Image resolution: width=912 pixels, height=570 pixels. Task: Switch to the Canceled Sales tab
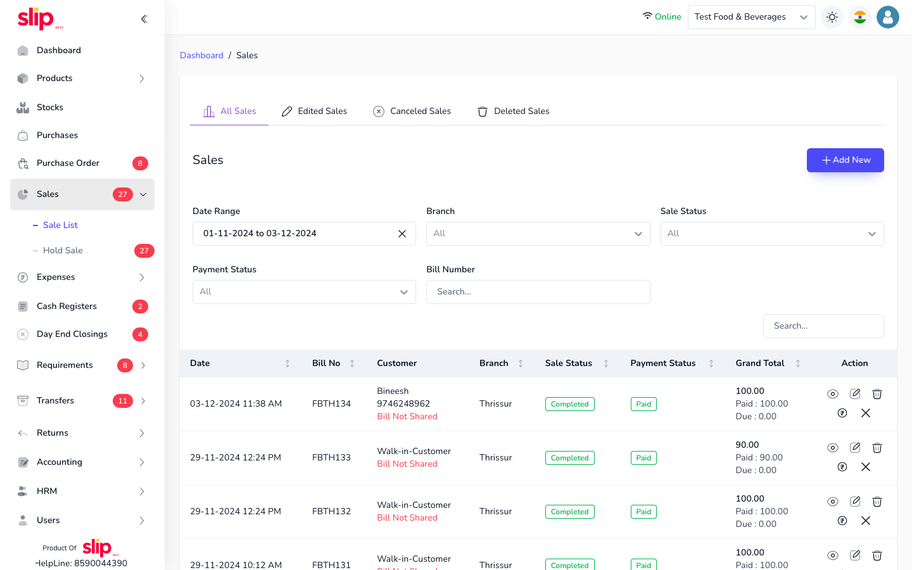[x=412, y=111]
